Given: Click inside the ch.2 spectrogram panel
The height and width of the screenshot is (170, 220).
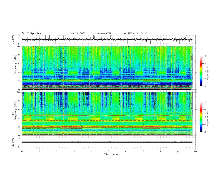Looking at the screenshot, I should tap(107, 114).
